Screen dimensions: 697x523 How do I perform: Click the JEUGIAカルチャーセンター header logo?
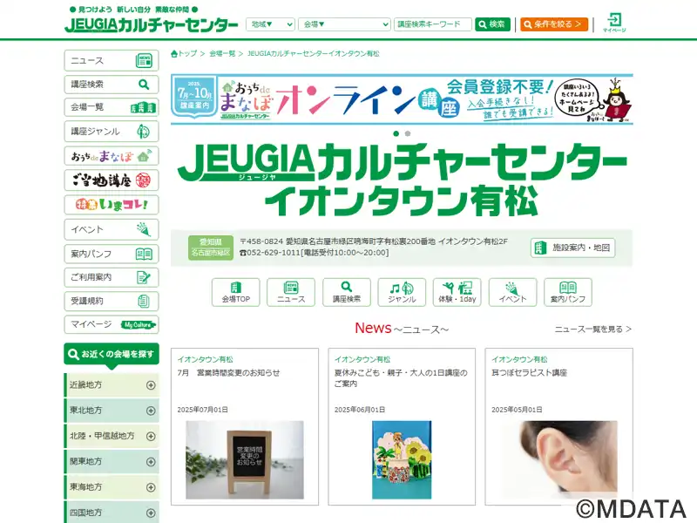(x=151, y=25)
